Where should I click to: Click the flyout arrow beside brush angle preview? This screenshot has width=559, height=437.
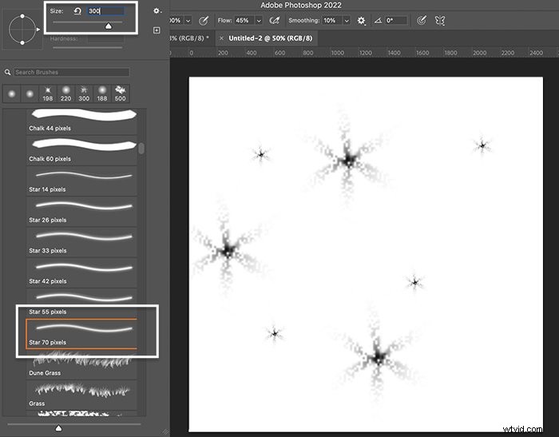[38, 30]
